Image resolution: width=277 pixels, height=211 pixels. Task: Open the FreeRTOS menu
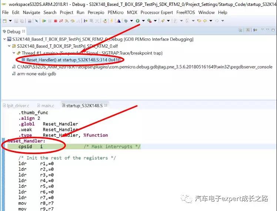tap(186, 12)
